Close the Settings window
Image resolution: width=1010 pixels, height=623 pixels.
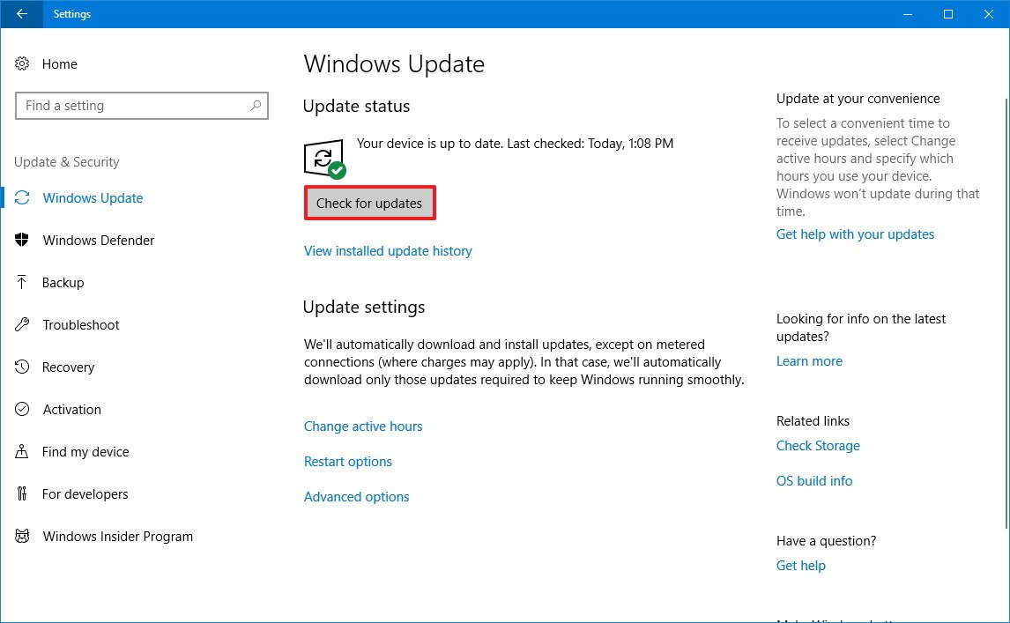tap(989, 13)
